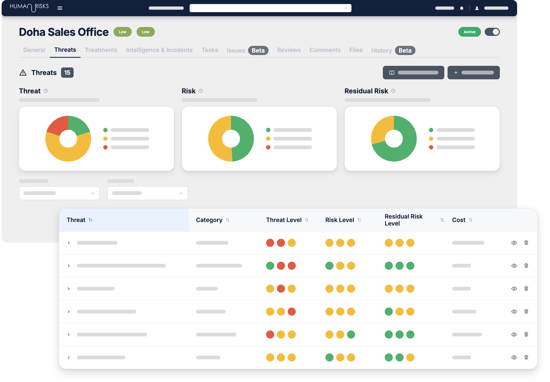Open the top bar search dropdown
The height and width of the screenshot is (382, 550).
[270, 8]
